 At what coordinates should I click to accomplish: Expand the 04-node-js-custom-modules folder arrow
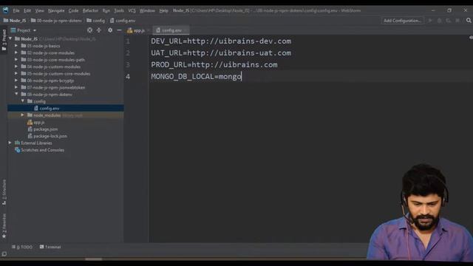(x=16, y=66)
